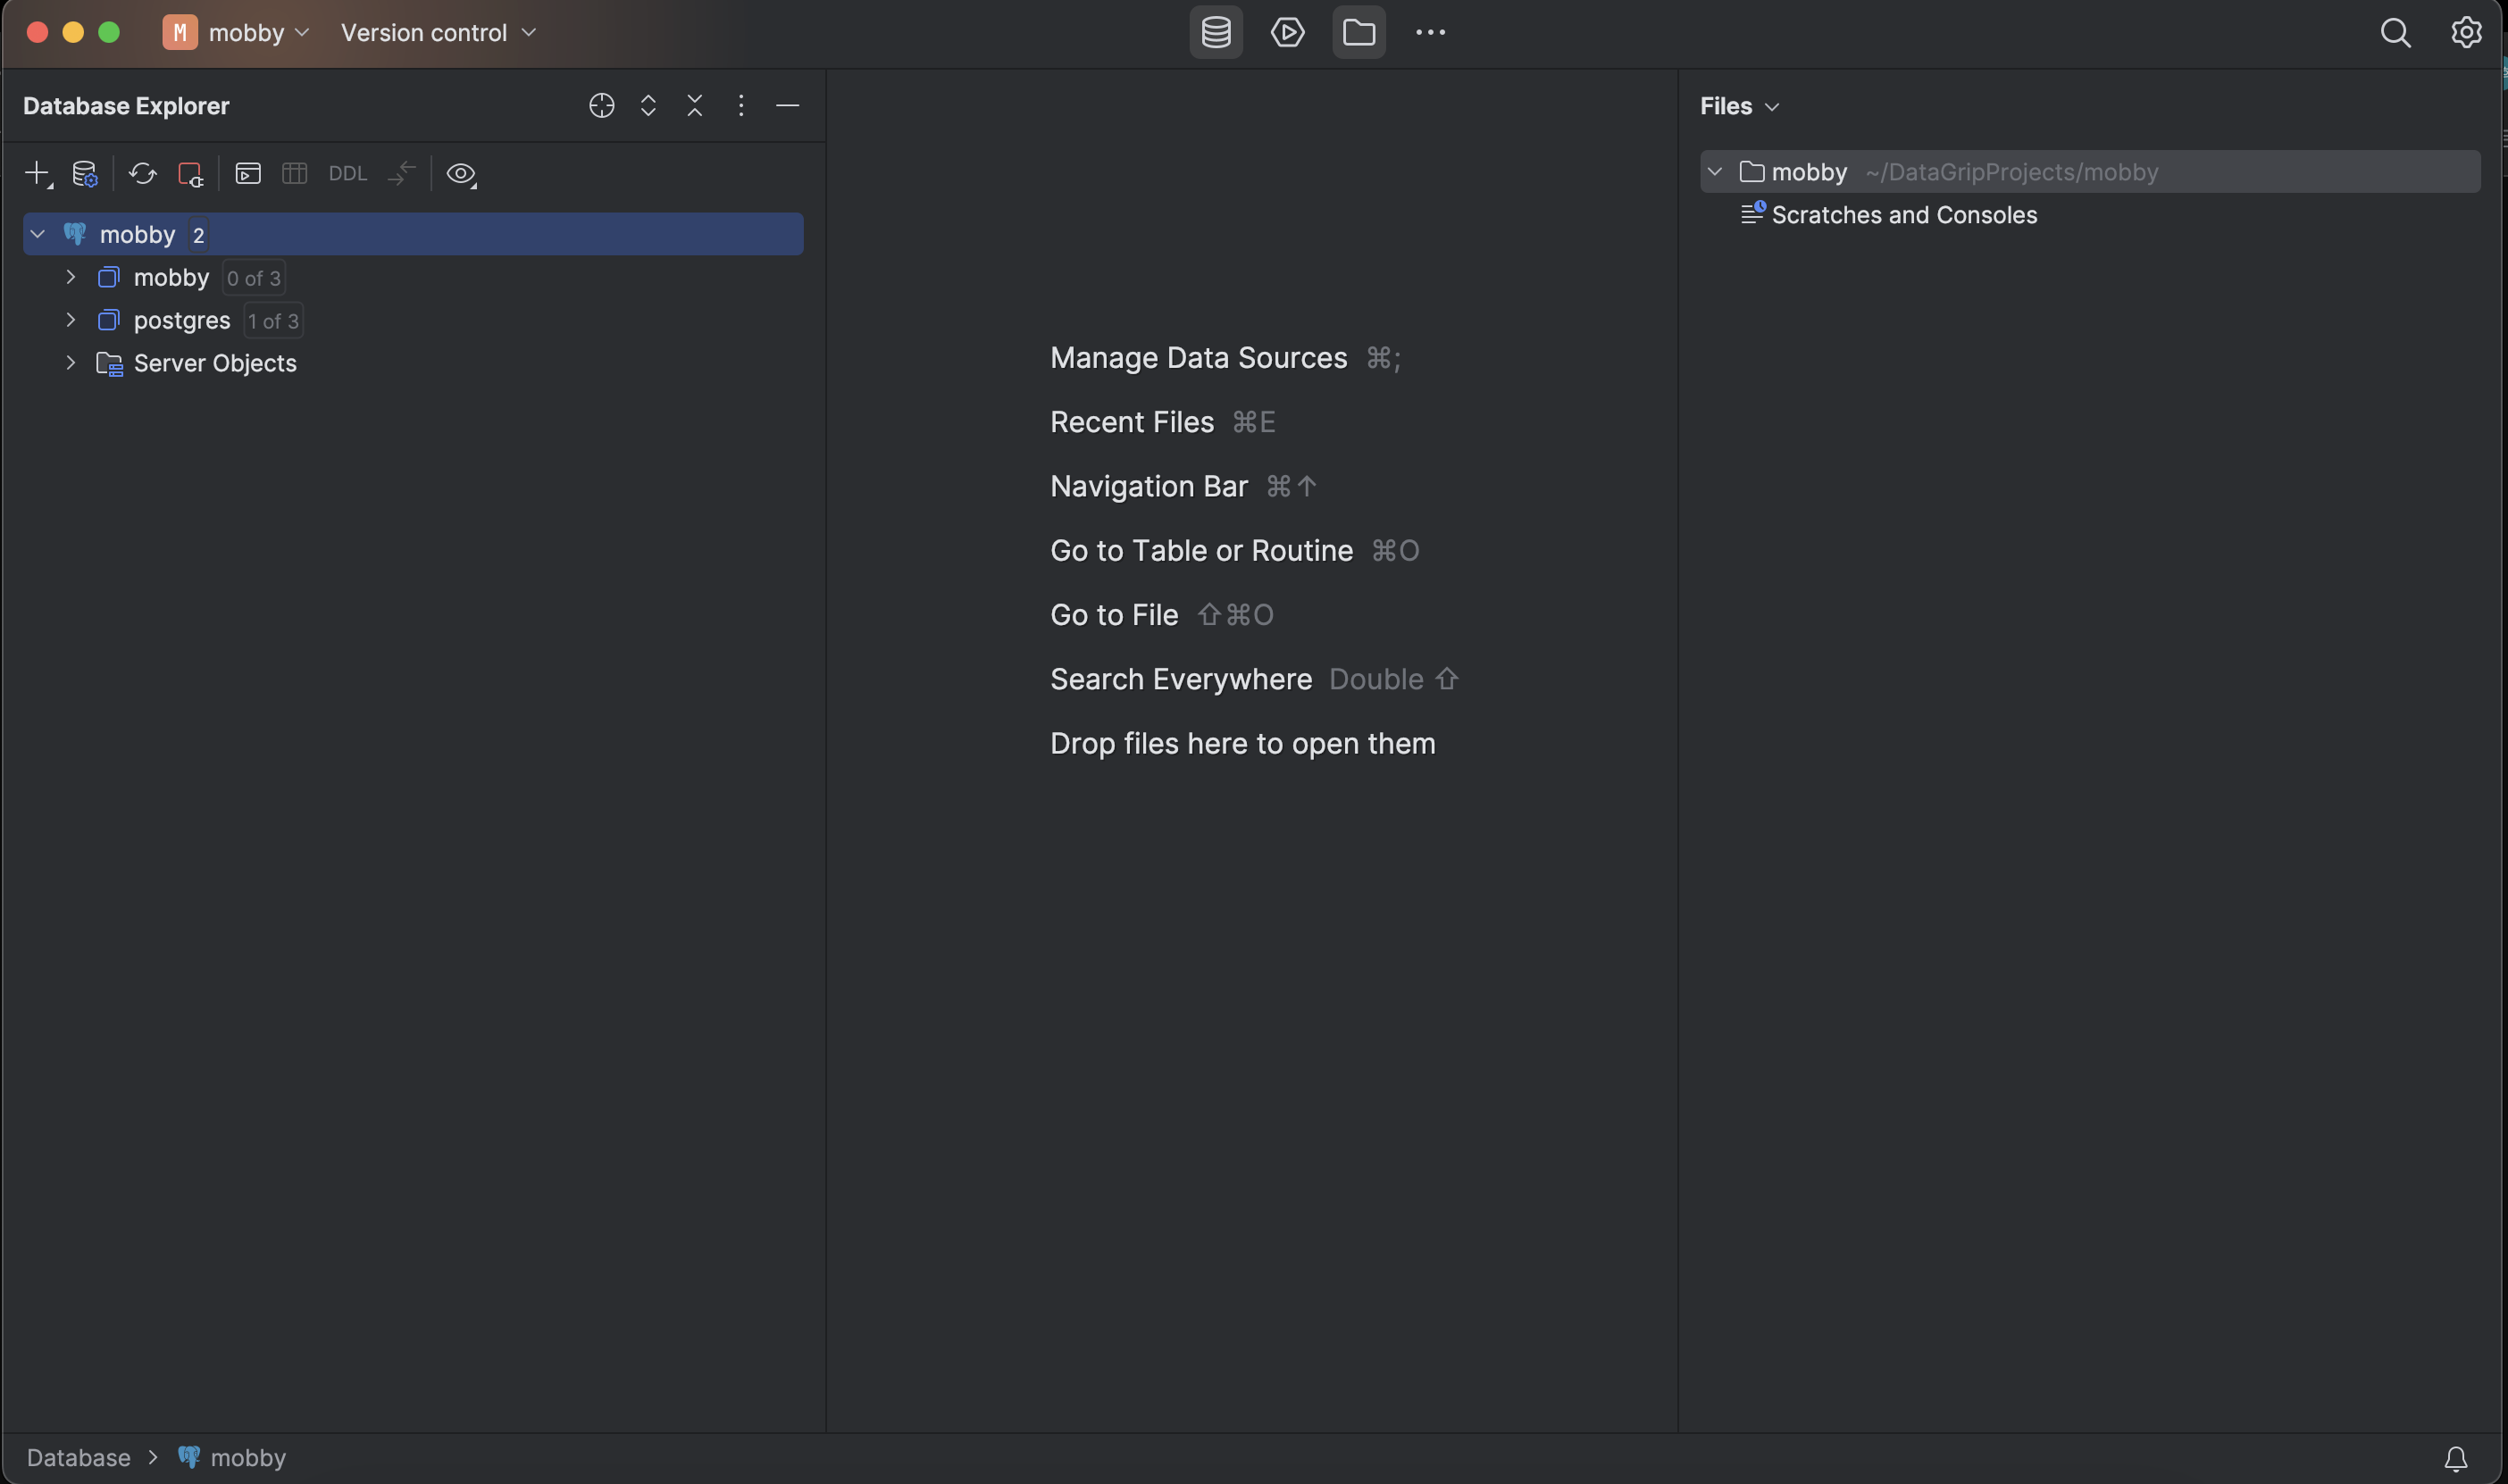Image resolution: width=2508 pixels, height=1484 pixels.
Task: Click the Collapse All icon
Action: coord(695,105)
